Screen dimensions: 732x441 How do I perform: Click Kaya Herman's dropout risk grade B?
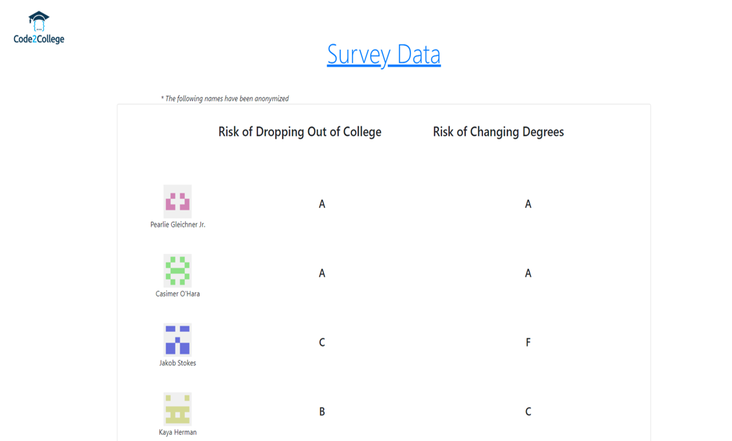[x=322, y=412]
